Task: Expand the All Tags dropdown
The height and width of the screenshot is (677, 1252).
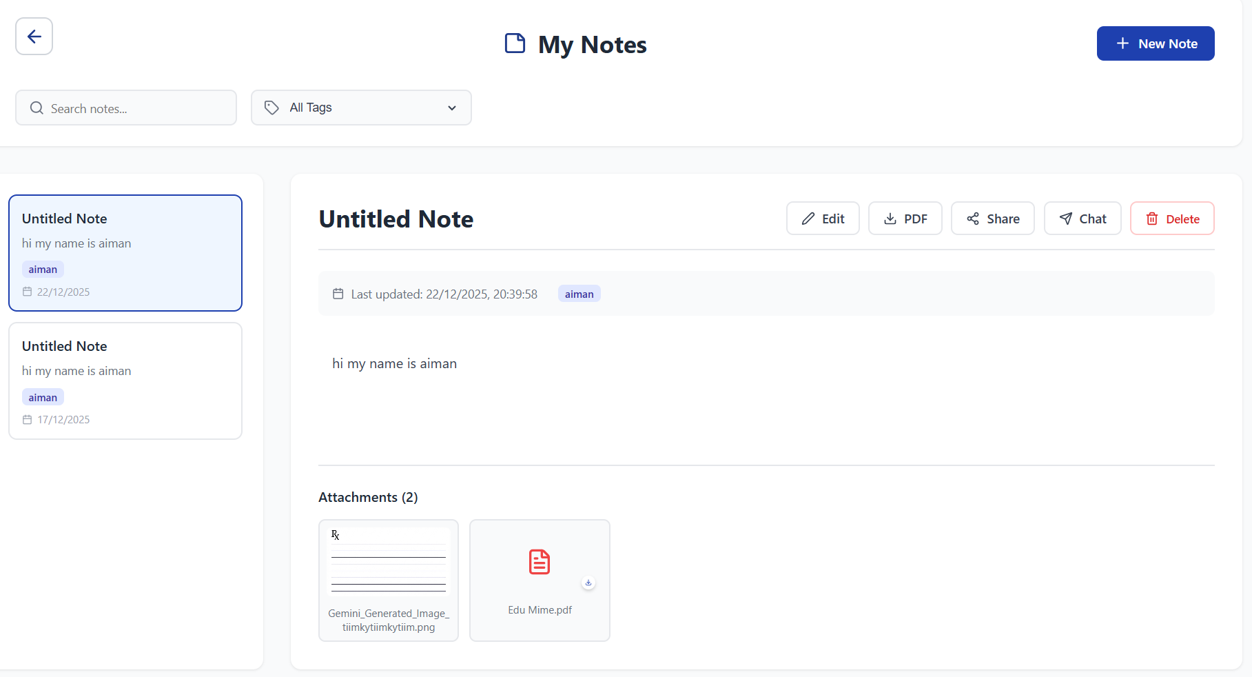Action: click(361, 108)
